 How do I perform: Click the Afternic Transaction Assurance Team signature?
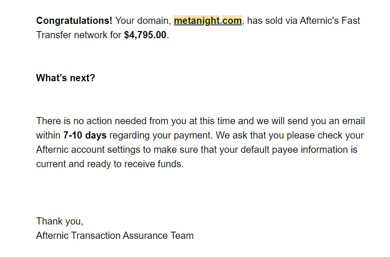click(115, 236)
